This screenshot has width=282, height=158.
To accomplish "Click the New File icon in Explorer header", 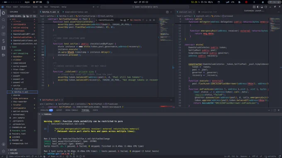I will [x=24, y=16].
